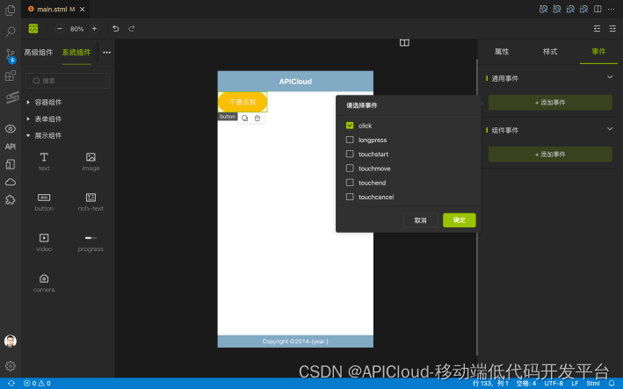Image resolution: width=623 pixels, height=389 pixels.
Task: Click the sync icon in status bar
Action: pos(11,383)
